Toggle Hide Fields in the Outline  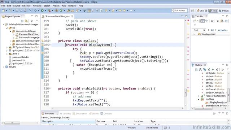click(205, 69)
